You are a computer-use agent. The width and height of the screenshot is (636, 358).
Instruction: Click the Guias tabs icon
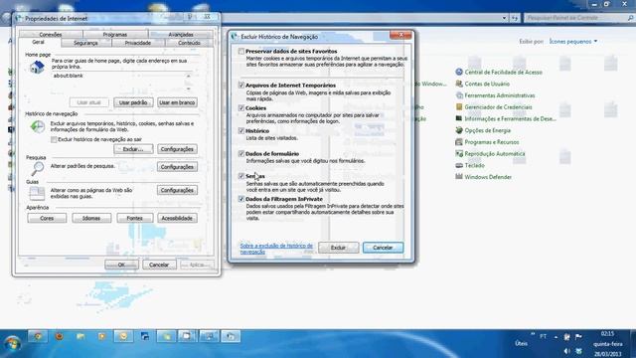tap(37, 193)
